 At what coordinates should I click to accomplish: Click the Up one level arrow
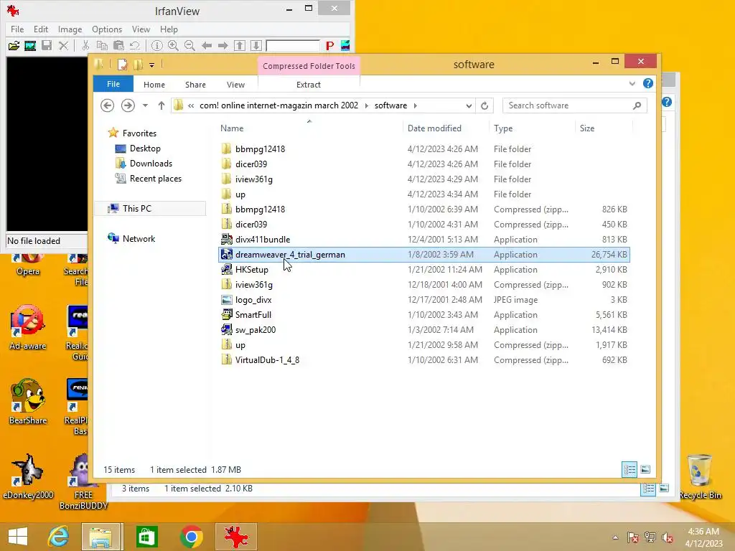click(x=161, y=105)
